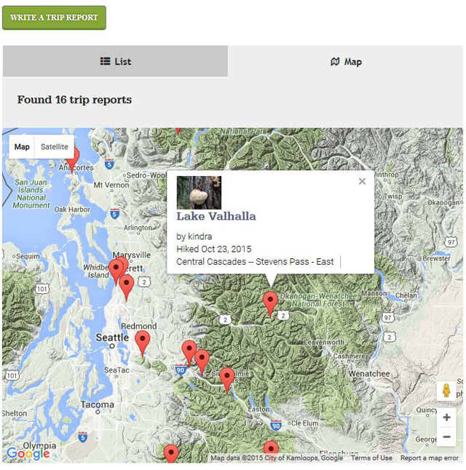Click the pin beside the US-2 shield near Everett
Viewport: 466px width, 470px height.
tap(126, 288)
